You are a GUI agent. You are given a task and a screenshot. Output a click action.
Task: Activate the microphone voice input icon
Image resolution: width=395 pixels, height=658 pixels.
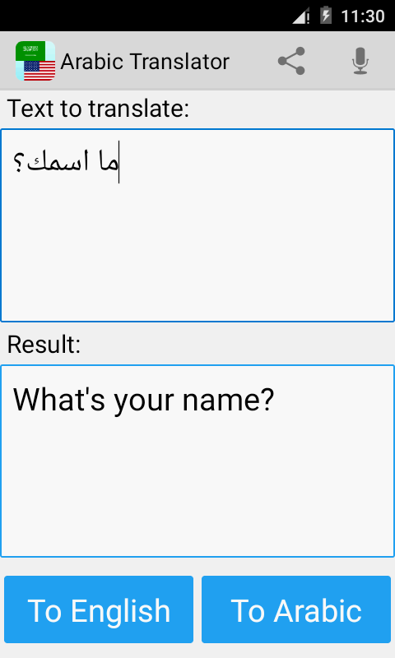click(x=360, y=61)
